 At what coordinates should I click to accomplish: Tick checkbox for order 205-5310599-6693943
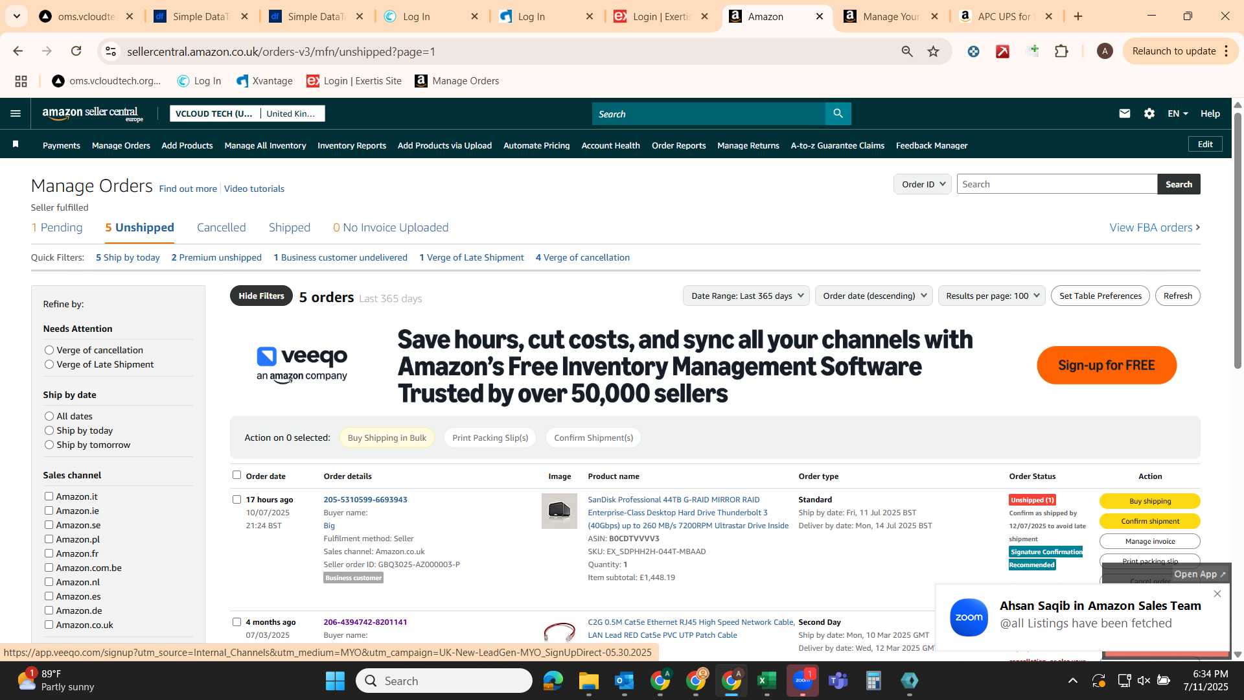coord(236,499)
